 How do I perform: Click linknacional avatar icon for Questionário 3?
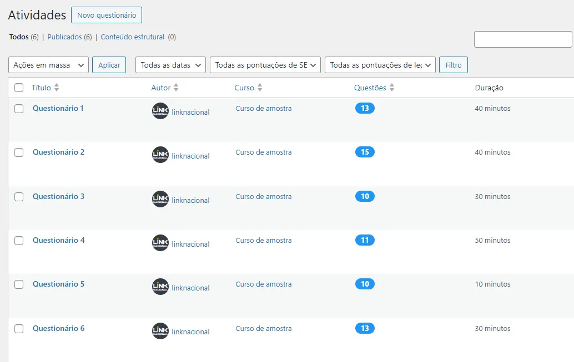click(x=160, y=199)
